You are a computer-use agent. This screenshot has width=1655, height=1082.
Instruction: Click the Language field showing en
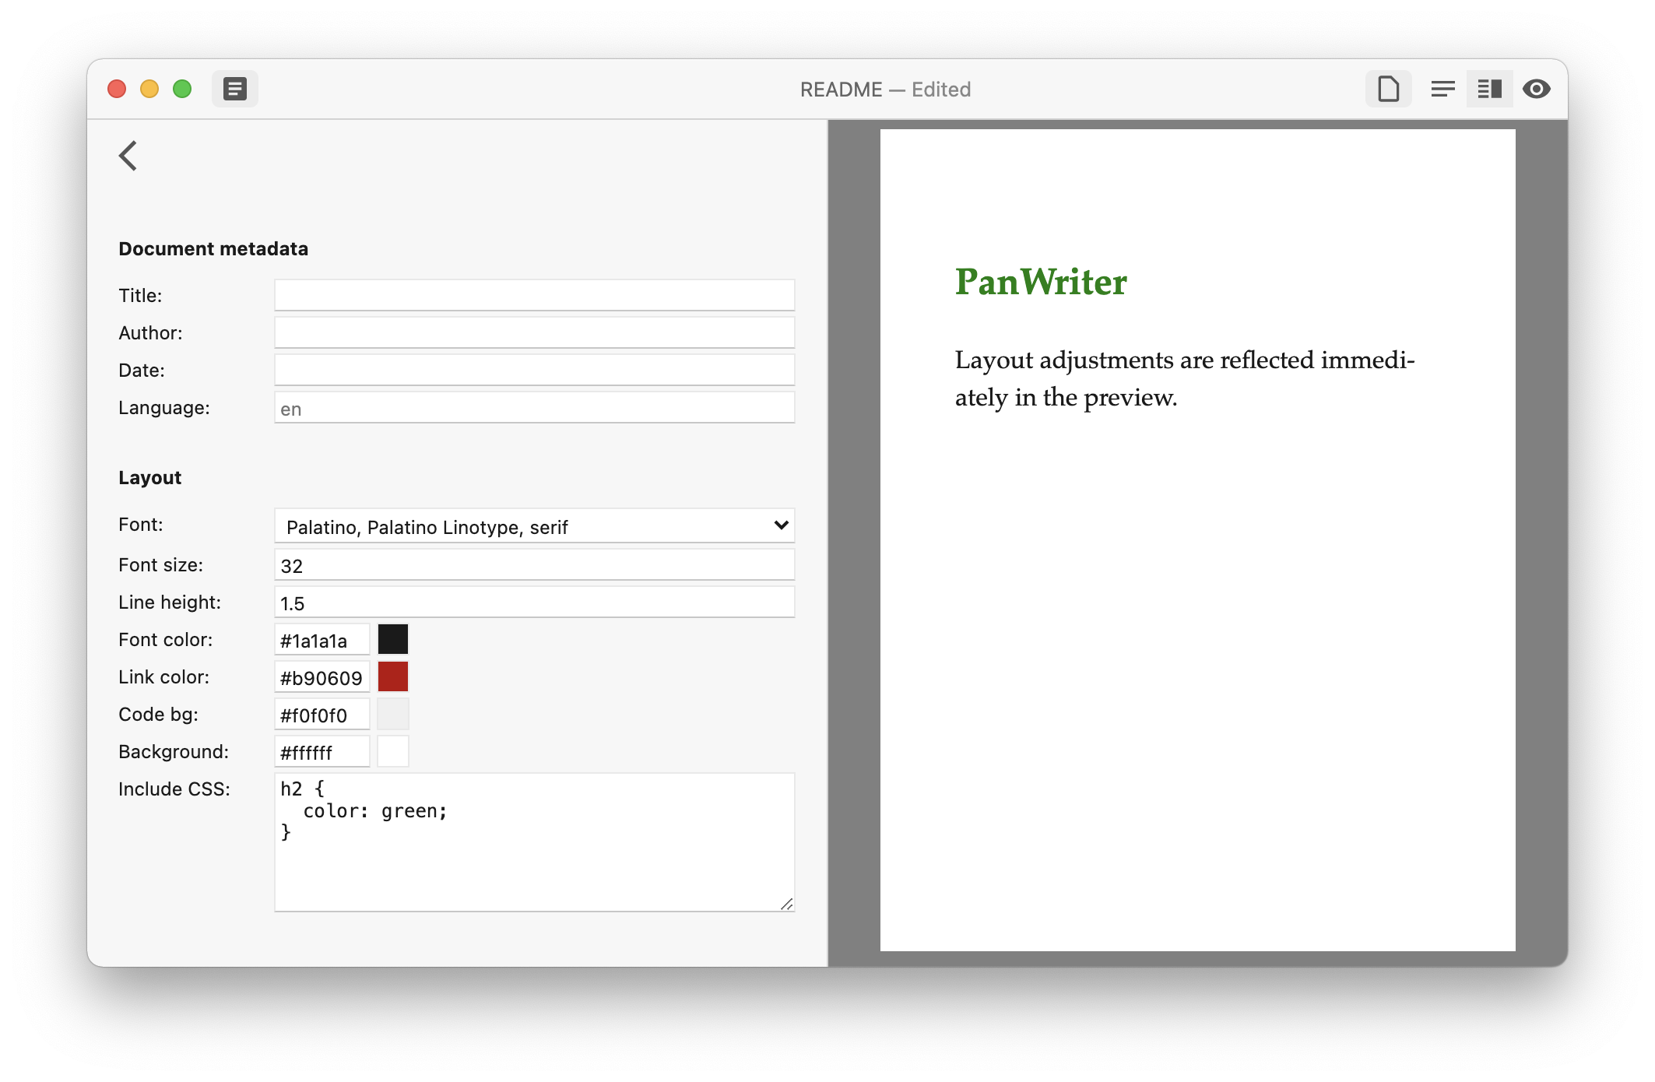coord(534,408)
